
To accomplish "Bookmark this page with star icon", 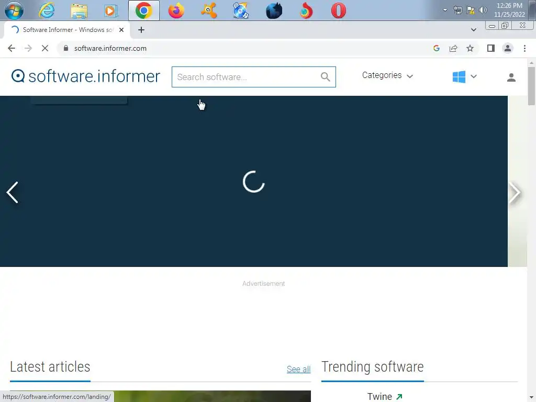I will coord(470,48).
